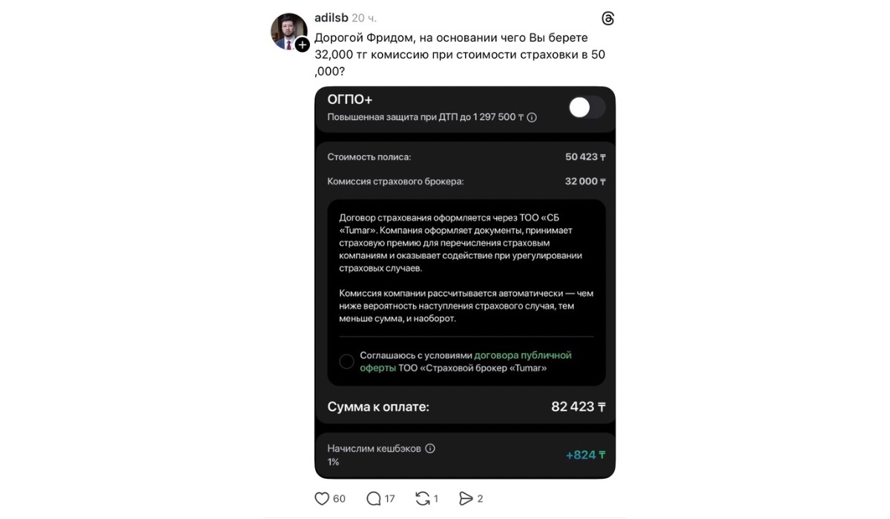
Task: Share the post with the paper plane icon
Action: point(466,499)
